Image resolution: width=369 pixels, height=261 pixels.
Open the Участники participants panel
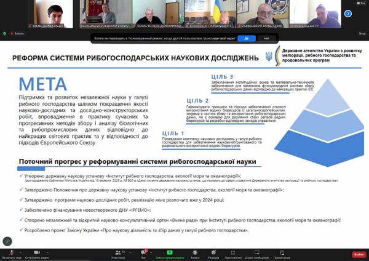tap(118, 254)
